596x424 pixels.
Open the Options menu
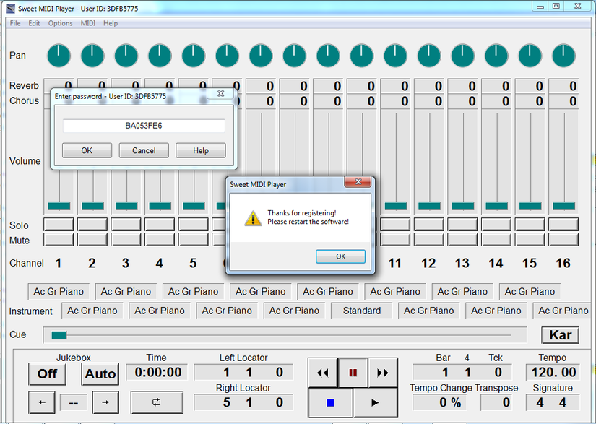pos(60,23)
